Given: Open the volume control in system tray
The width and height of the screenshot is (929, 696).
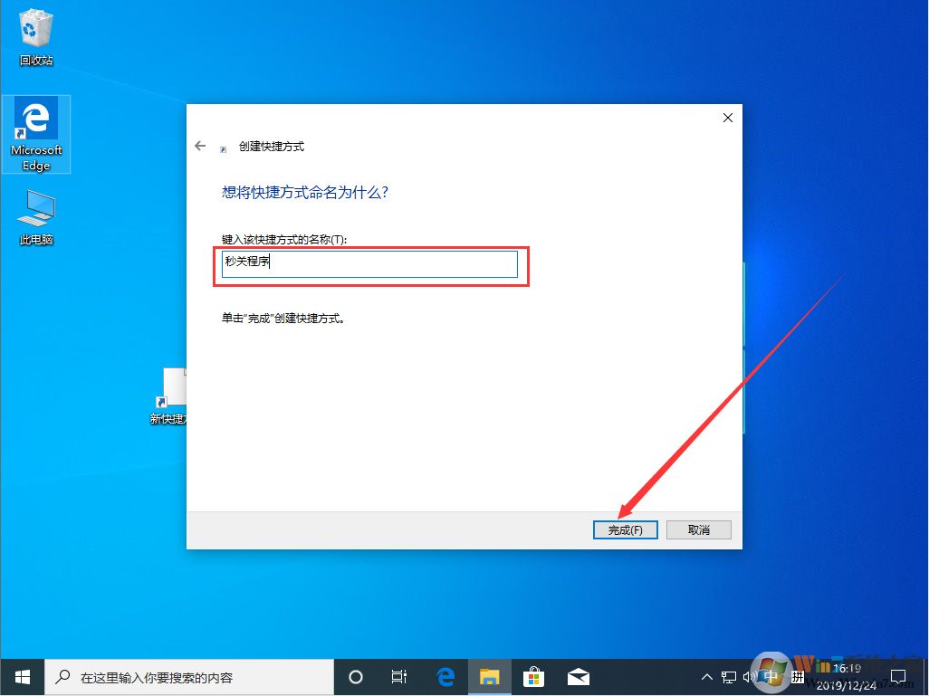Looking at the screenshot, I should click(x=749, y=676).
